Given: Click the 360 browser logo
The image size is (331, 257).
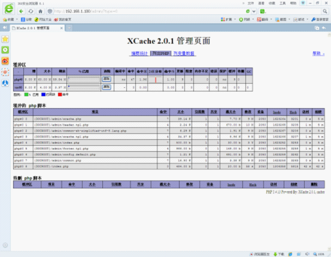Looking at the screenshot, I should point(9,8).
